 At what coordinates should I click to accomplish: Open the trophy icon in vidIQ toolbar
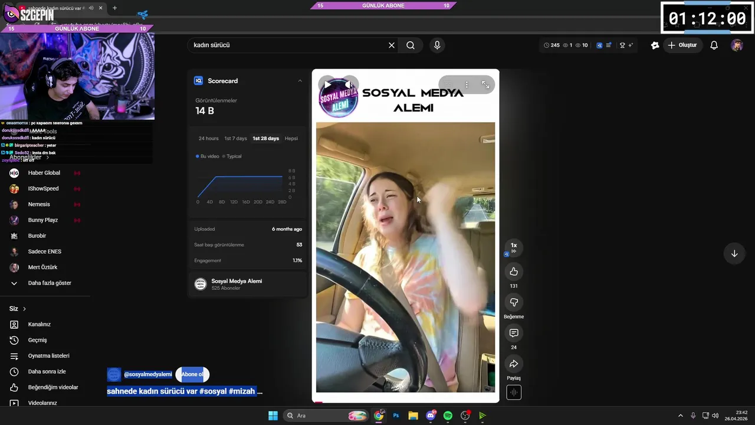pos(622,45)
